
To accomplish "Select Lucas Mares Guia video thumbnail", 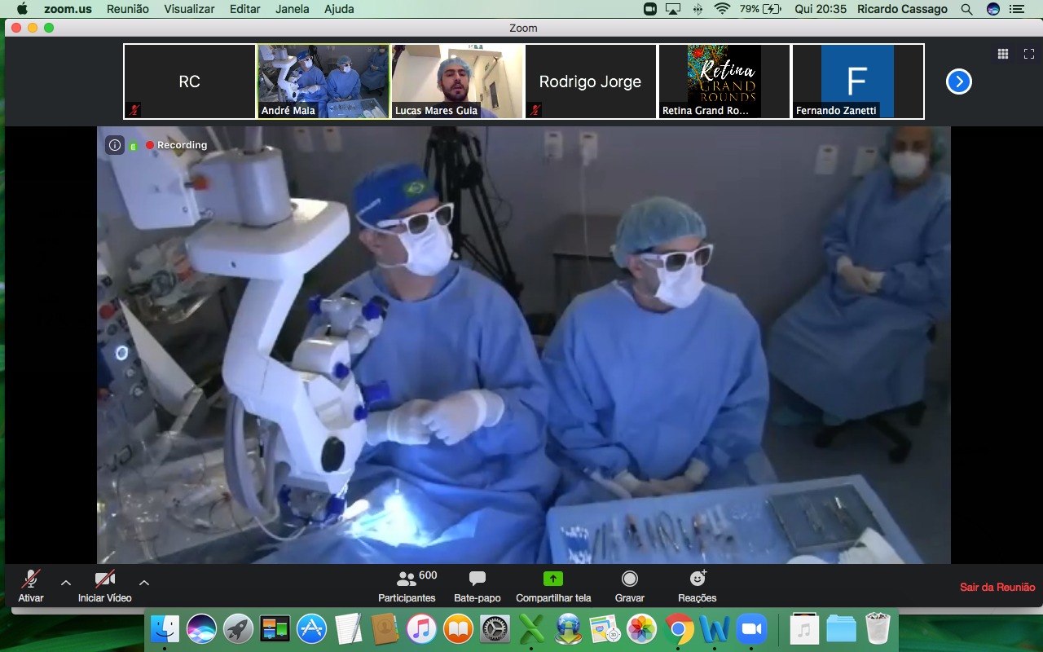I will 457,81.
